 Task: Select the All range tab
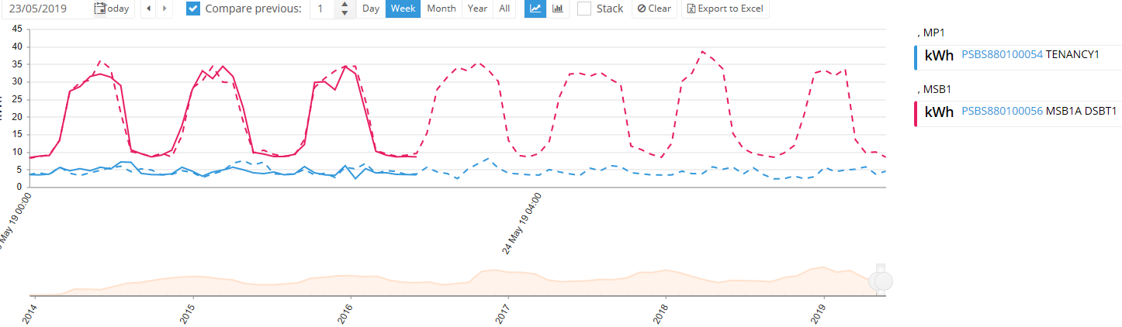pyautogui.click(x=504, y=9)
